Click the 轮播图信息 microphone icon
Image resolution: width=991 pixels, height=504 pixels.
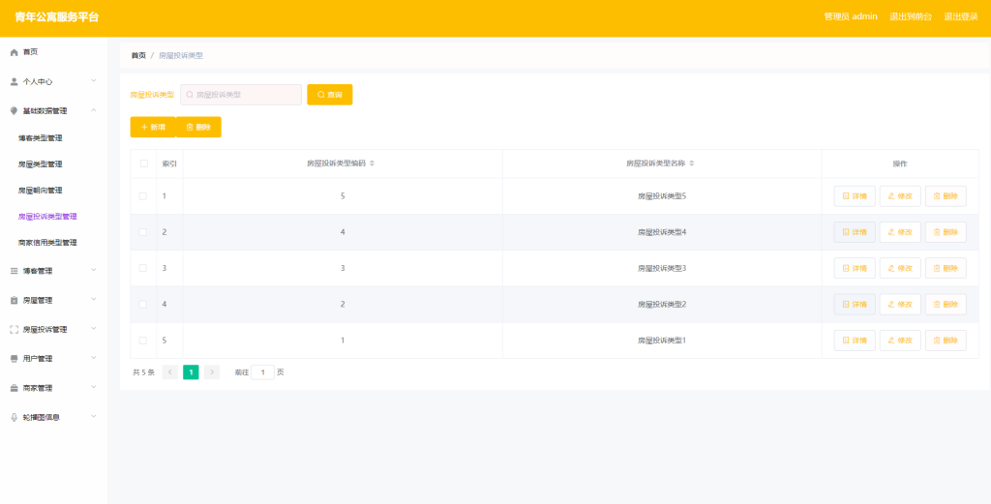point(14,417)
